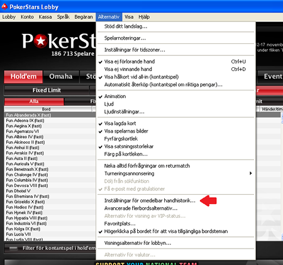
Task: Select table Fun Anhui II (fast)
Action: pos(50,148)
